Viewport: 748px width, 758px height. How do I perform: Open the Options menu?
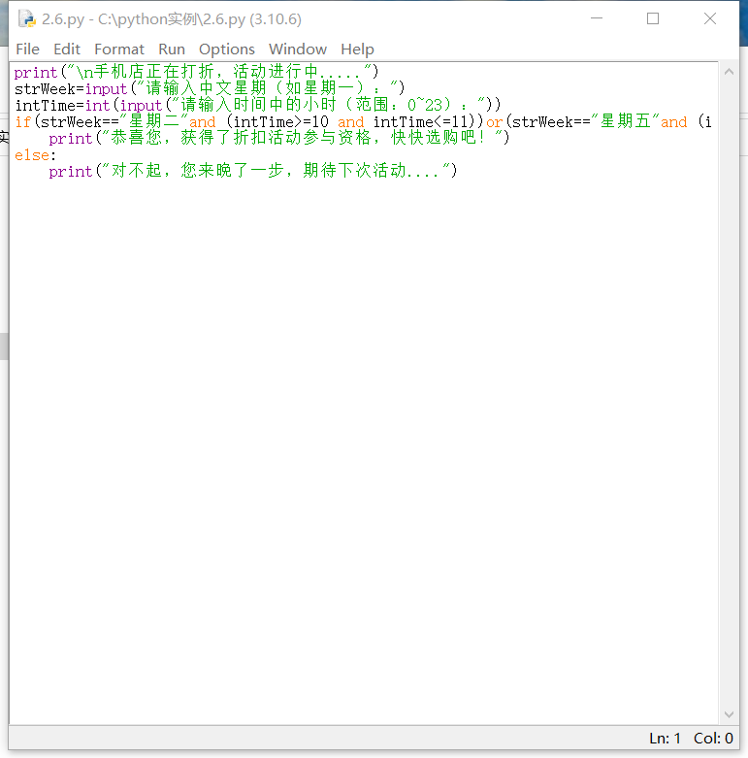click(x=227, y=49)
